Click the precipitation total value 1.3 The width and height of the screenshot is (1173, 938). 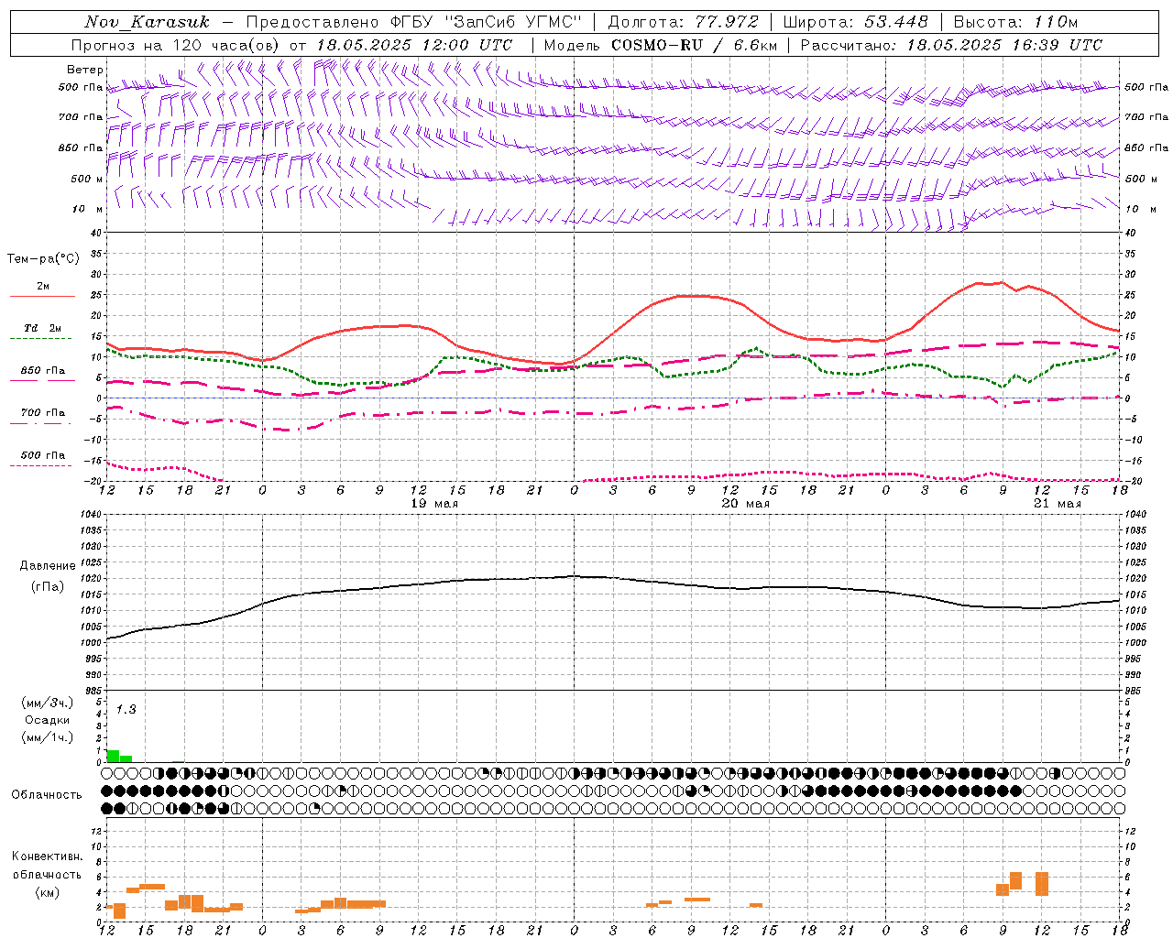pyautogui.click(x=126, y=709)
